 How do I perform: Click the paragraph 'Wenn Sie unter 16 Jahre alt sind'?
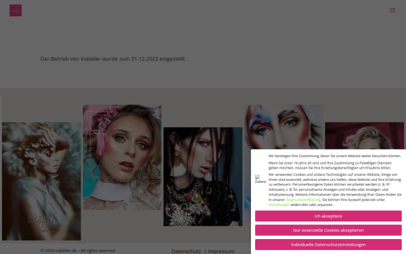coord(330,165)
